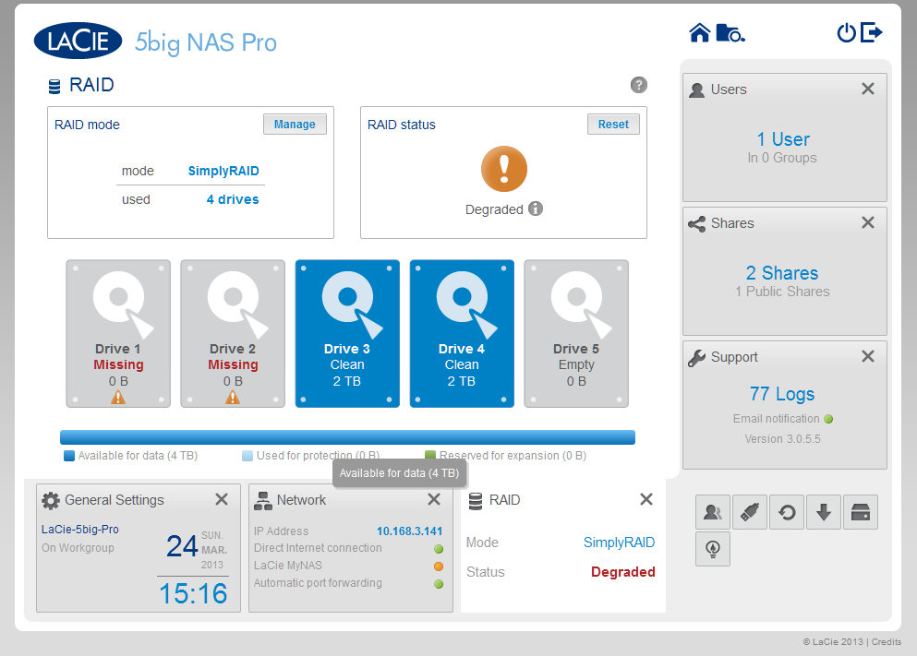Click the date number 24
This screenshot has height=656, width=917.
coord(182,546)
